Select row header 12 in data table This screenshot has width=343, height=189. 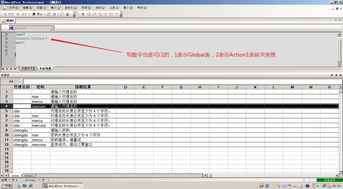click(x=7, y=145)
